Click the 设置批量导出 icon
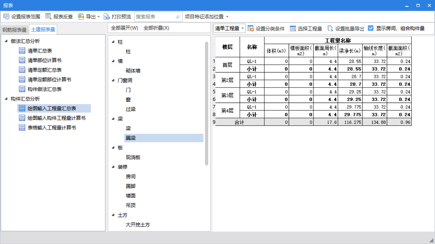435x244 pixels. tap(330, 29)
